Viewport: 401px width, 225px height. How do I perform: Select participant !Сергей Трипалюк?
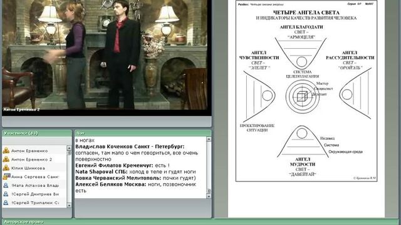34,202
